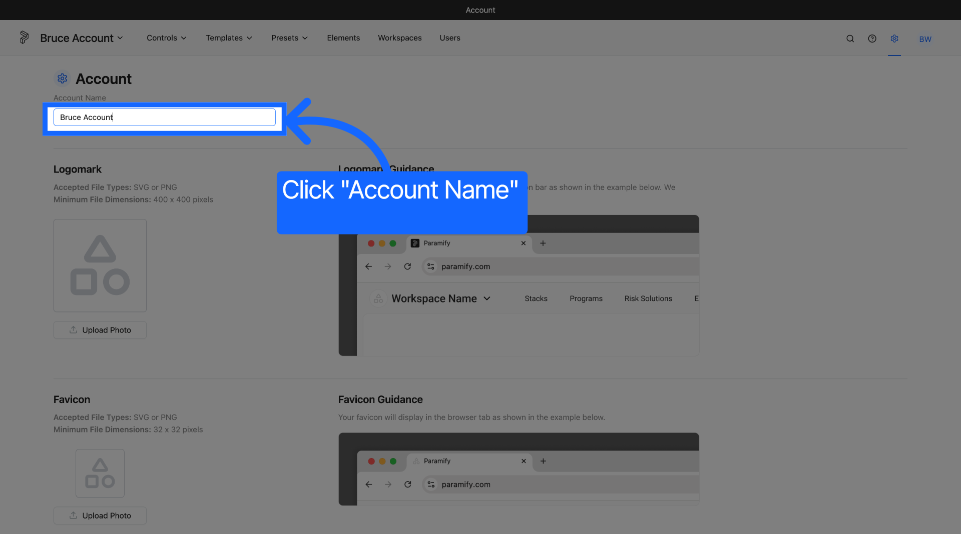Viewport: 961px width, 534px height.
Task: Open the settings gear in the header
Action: coord(894,38)
